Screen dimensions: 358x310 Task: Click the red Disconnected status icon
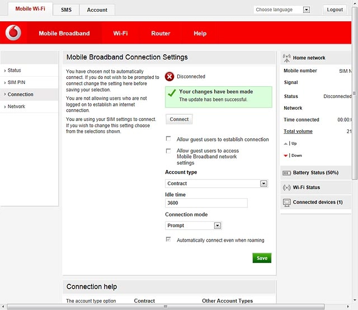pyautogui.click(x=169, y=77)
